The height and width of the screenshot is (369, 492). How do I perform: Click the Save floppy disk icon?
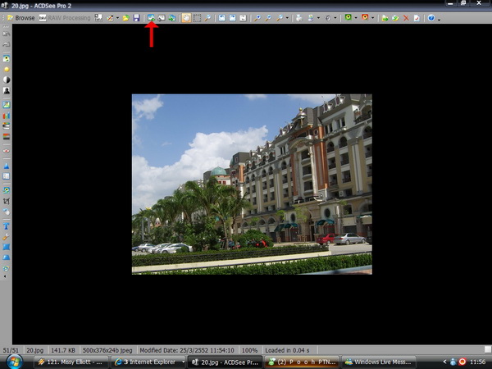tap(136, 17)
